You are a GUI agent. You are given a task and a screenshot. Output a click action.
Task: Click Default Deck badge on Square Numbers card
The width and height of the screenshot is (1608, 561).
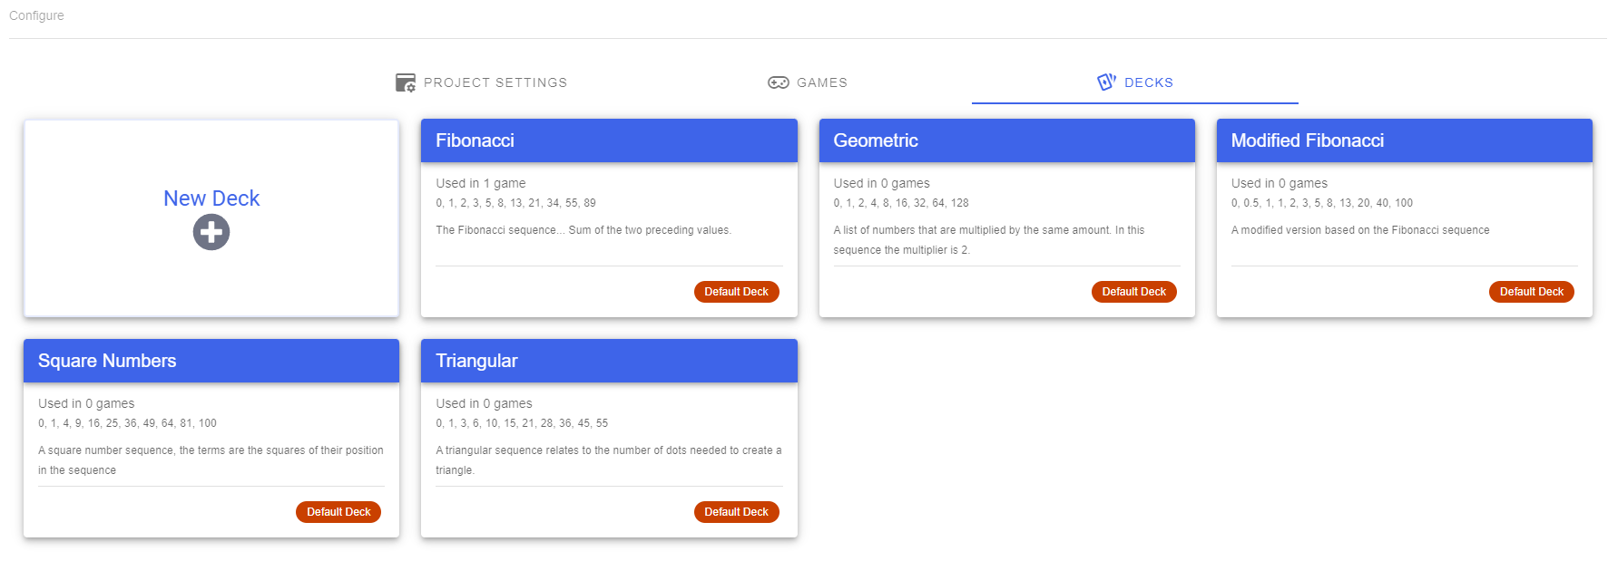338,512
